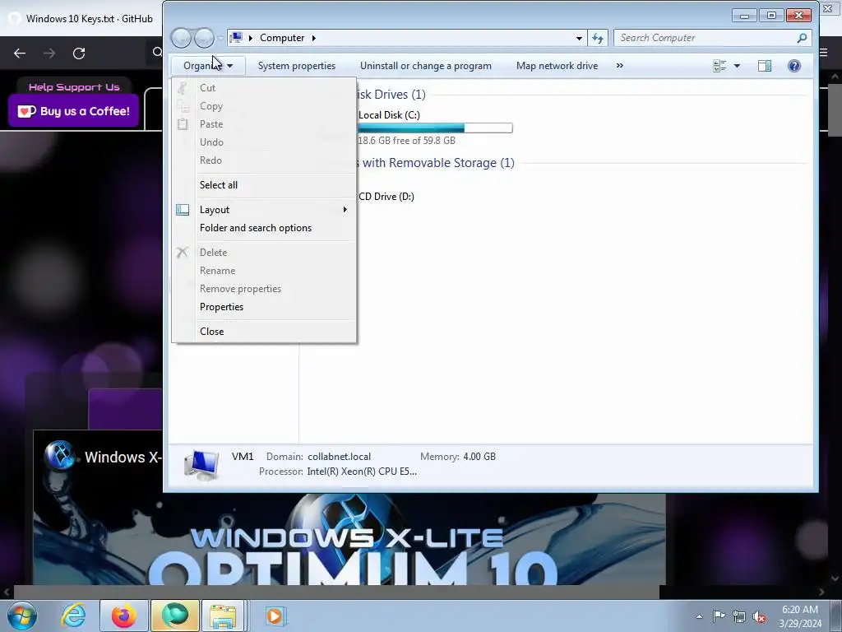The width and height of the screenshot is (842, 632).
Task: Choose Close in the Organize menu
Action: coord(211,332)
